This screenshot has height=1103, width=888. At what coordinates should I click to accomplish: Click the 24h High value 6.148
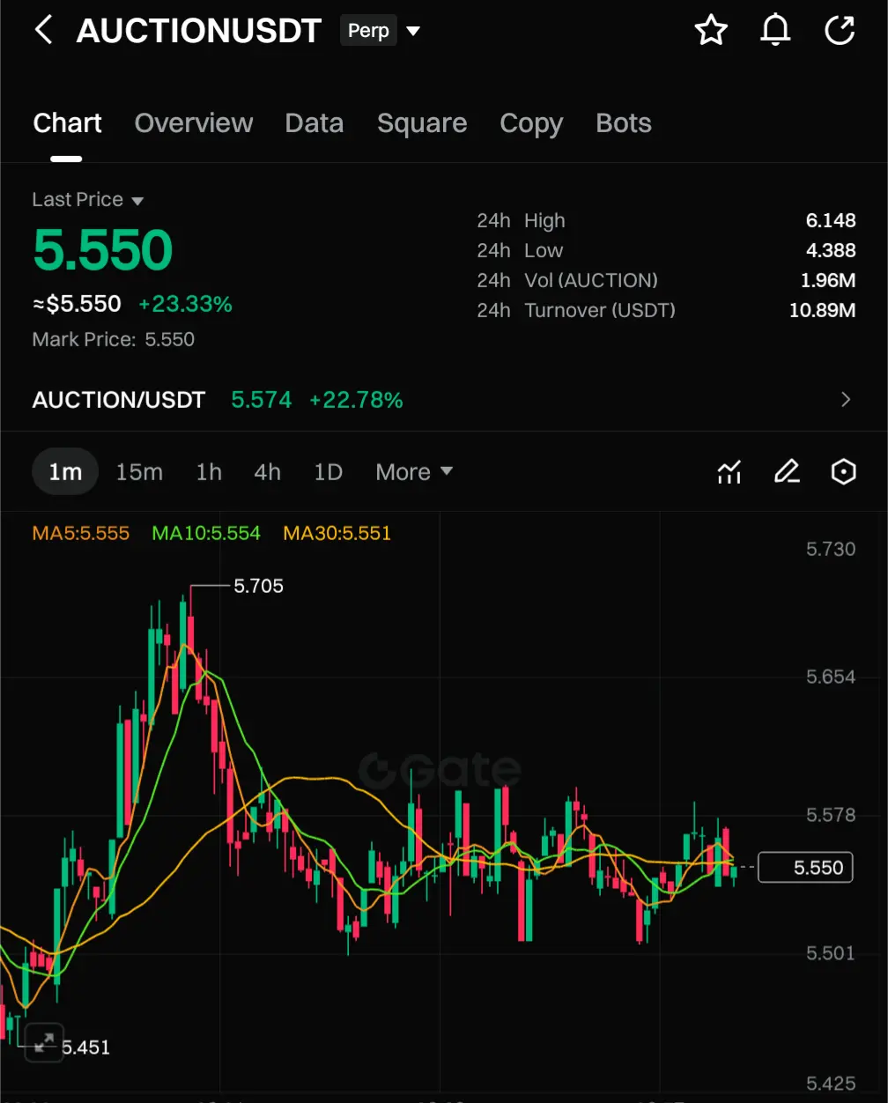[x=831, y=220]
